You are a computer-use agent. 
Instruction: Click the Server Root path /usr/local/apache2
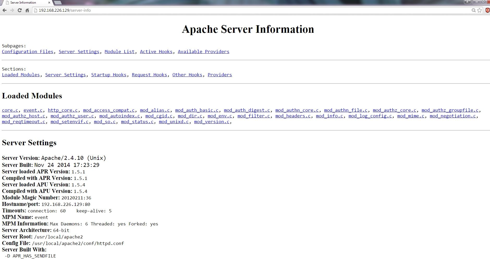pyautogui.click(x=59, y=237)
